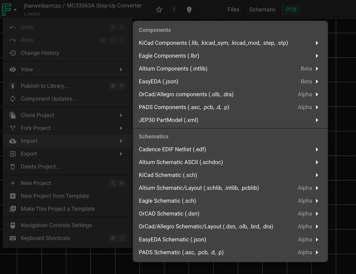Click the lightbulb icon in header
Screen dimensions: 356x274
pyautogui.click(x=189, y=10)
